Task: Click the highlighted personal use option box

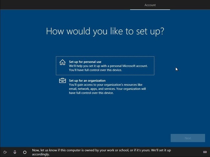Action: (105, 66)
